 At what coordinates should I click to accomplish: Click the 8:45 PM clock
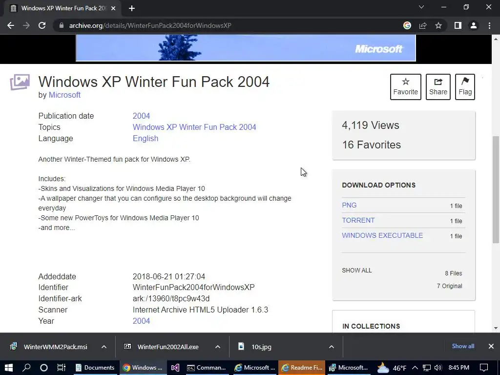pyautogui.click(x=458, y=368)
